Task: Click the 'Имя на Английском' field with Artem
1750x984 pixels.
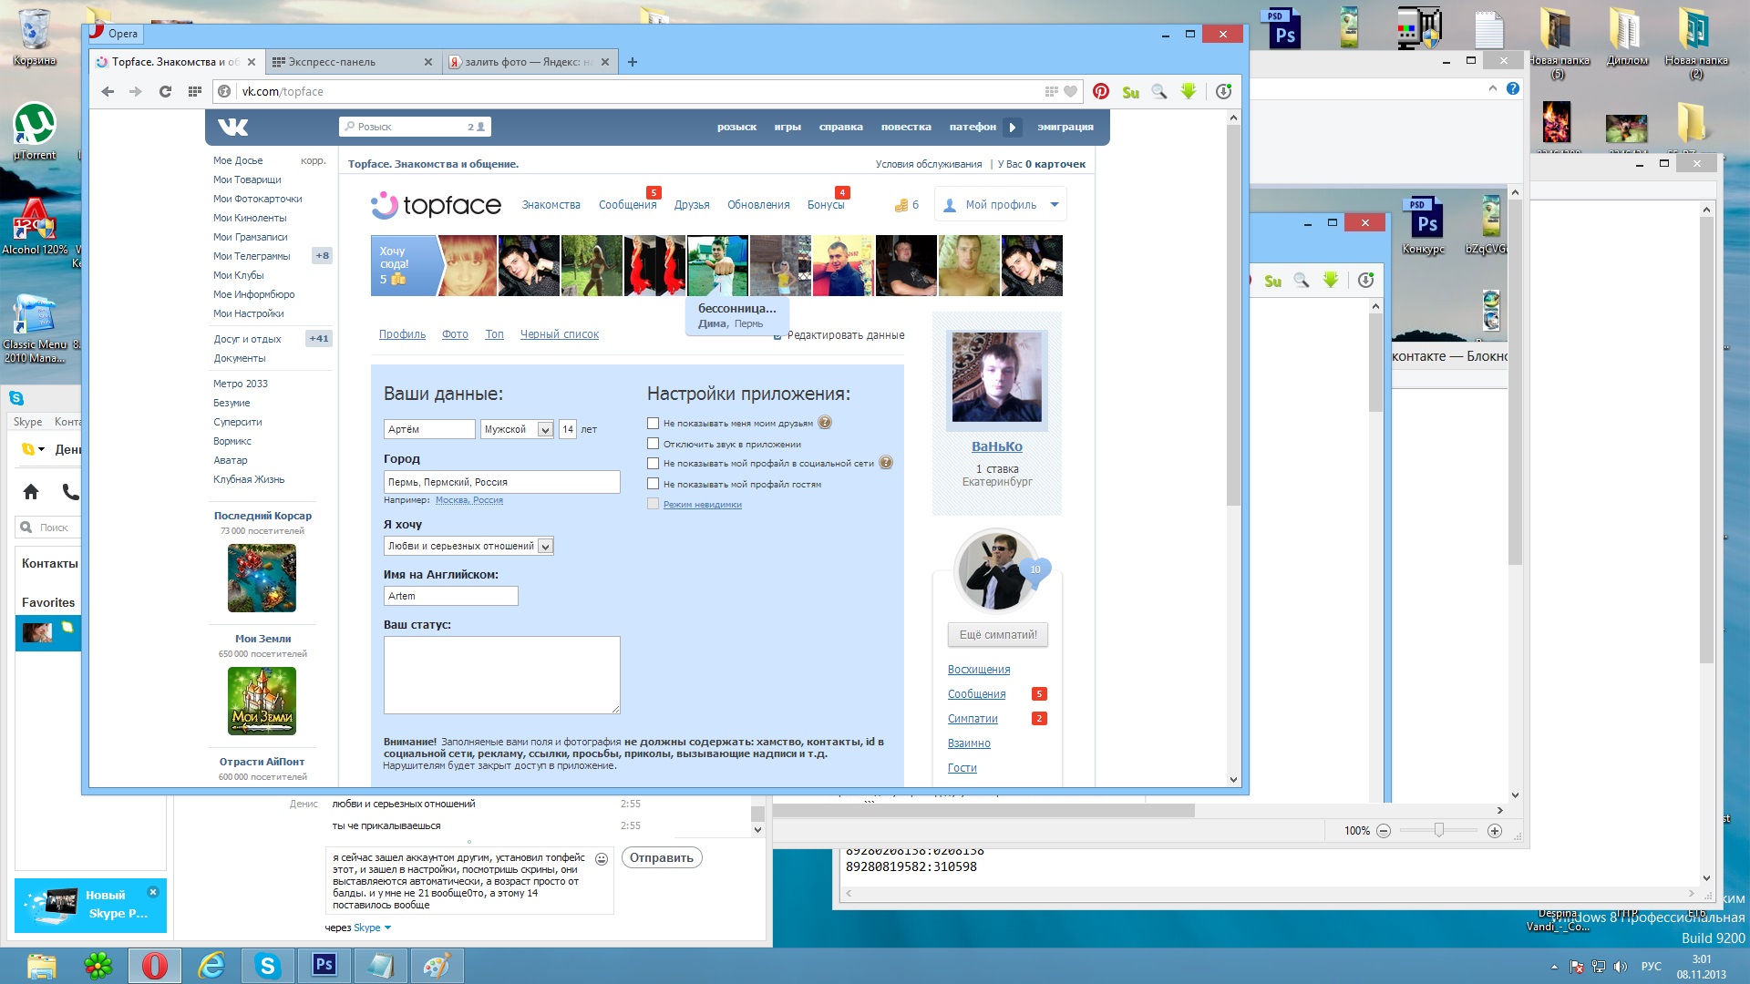Action: pos(451,596)
